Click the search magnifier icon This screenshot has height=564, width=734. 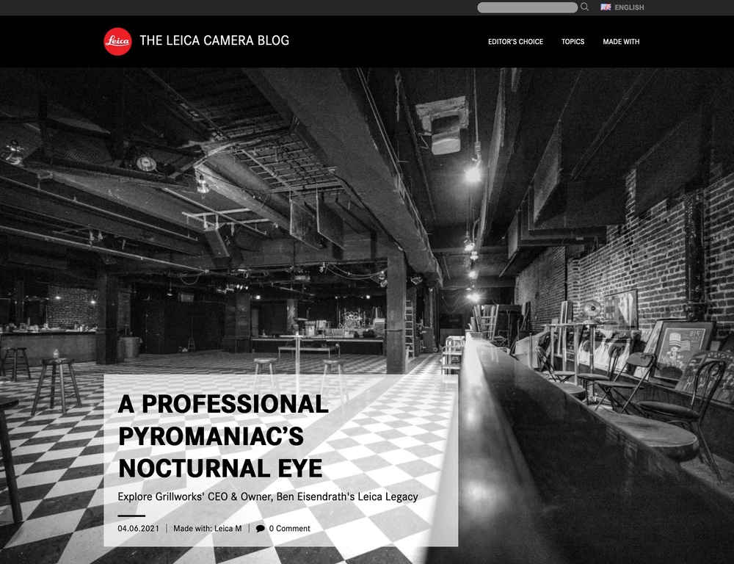pos(584,7)
